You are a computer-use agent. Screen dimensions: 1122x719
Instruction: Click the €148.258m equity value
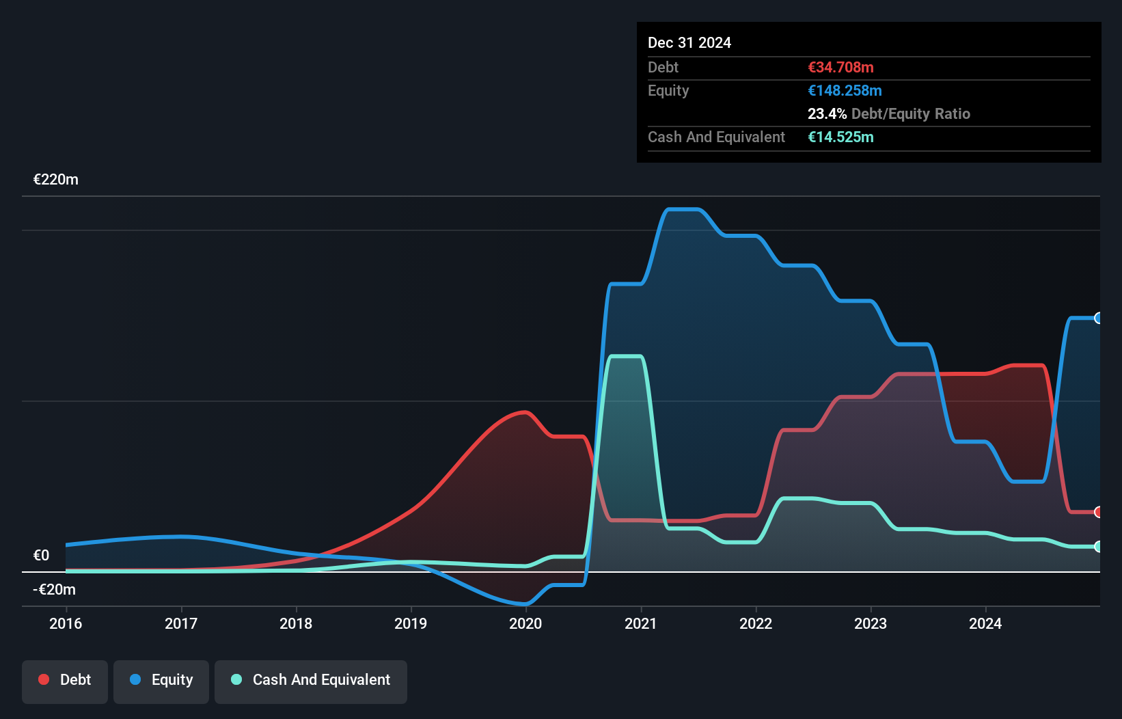point(845,90)
